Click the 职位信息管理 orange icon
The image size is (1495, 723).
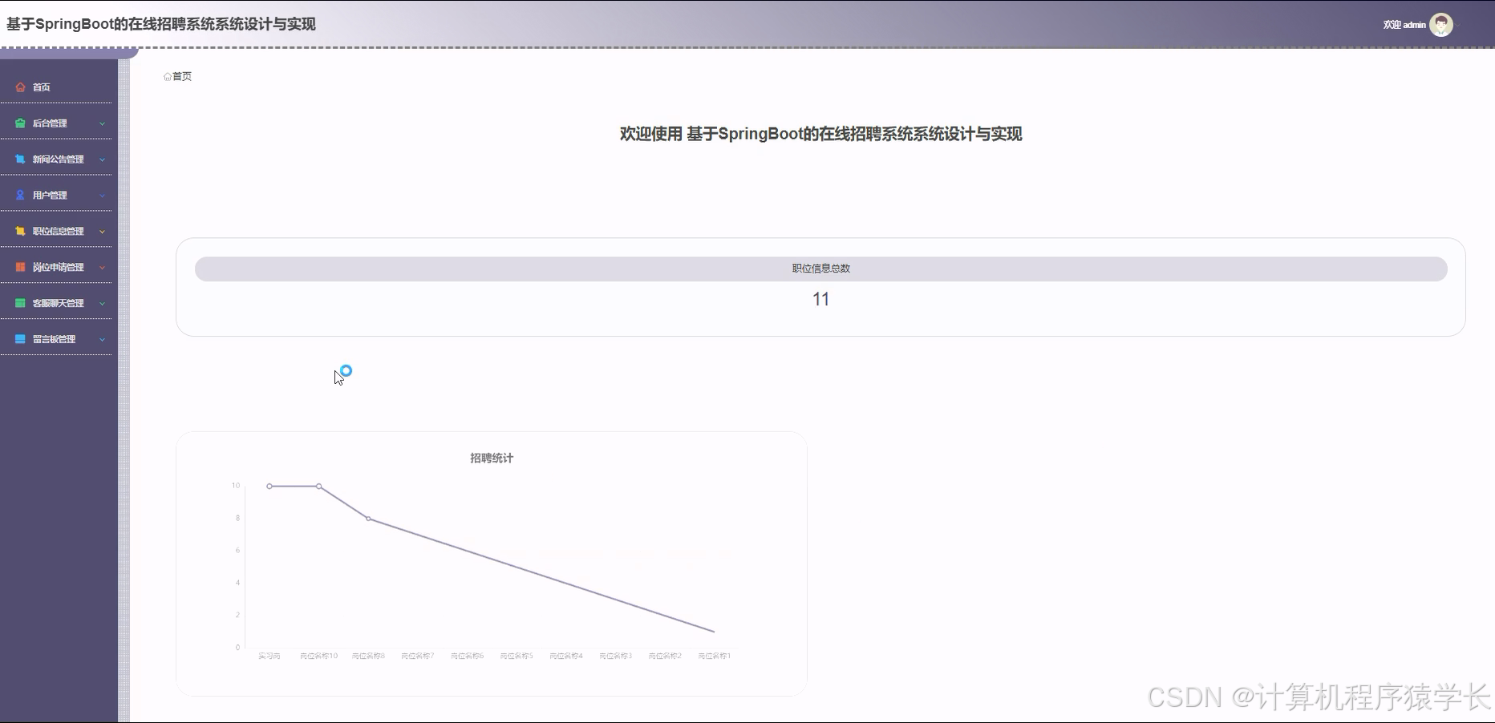point(20,231)
